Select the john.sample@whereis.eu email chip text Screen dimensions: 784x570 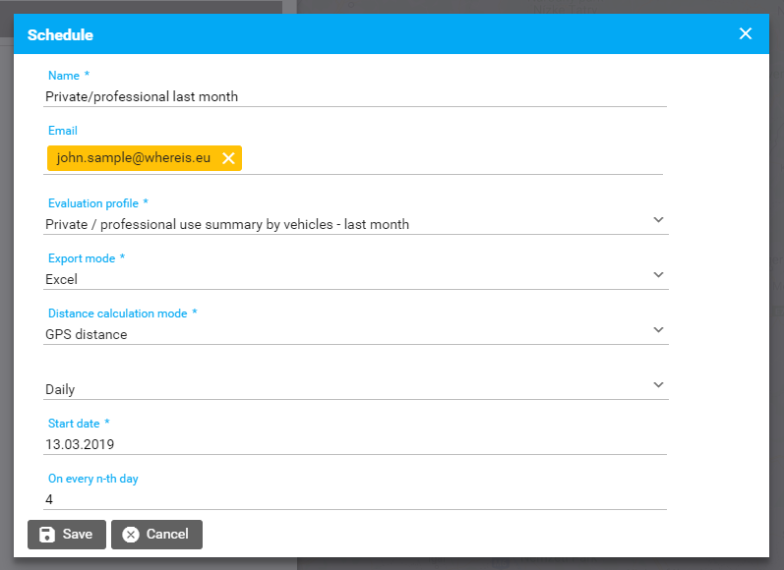134,158
